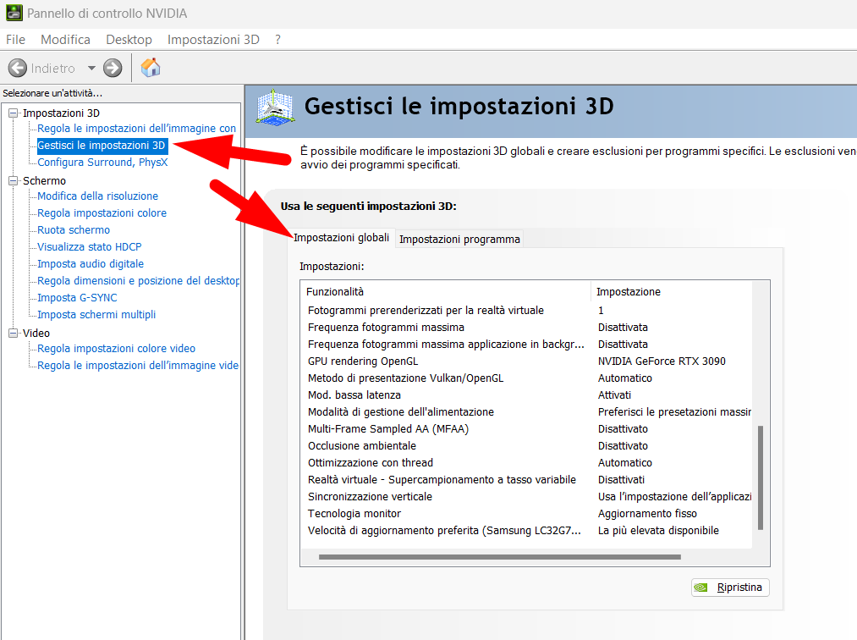
Task: Select Metodo di presentazione Vulkan/OpenGL row
Action: [526, 378]
